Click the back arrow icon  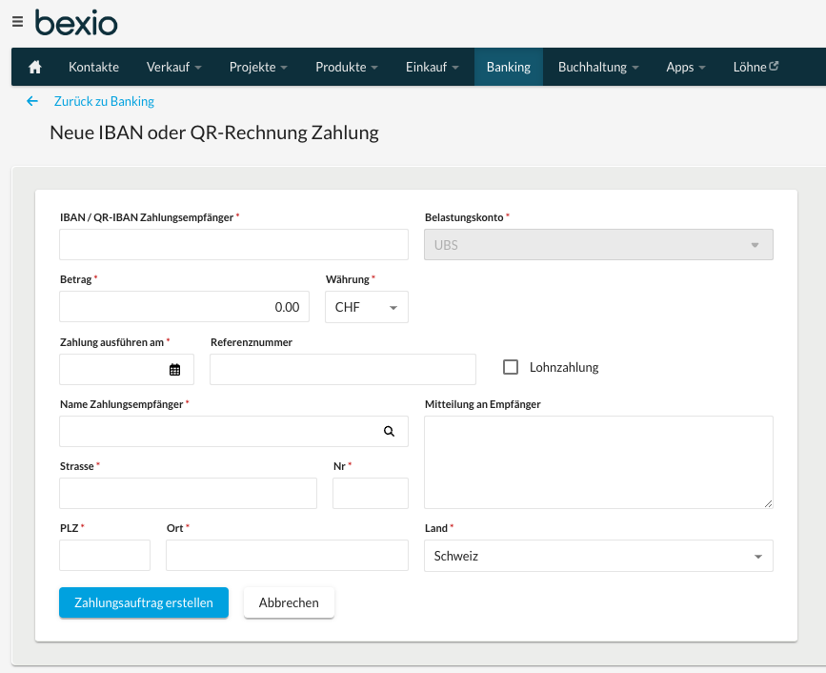point(32,101)
